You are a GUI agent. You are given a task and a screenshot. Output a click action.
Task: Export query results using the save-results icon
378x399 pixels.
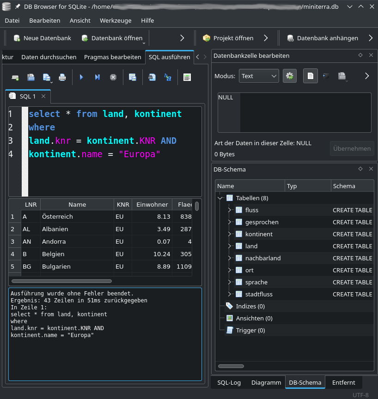click(133, 77)
